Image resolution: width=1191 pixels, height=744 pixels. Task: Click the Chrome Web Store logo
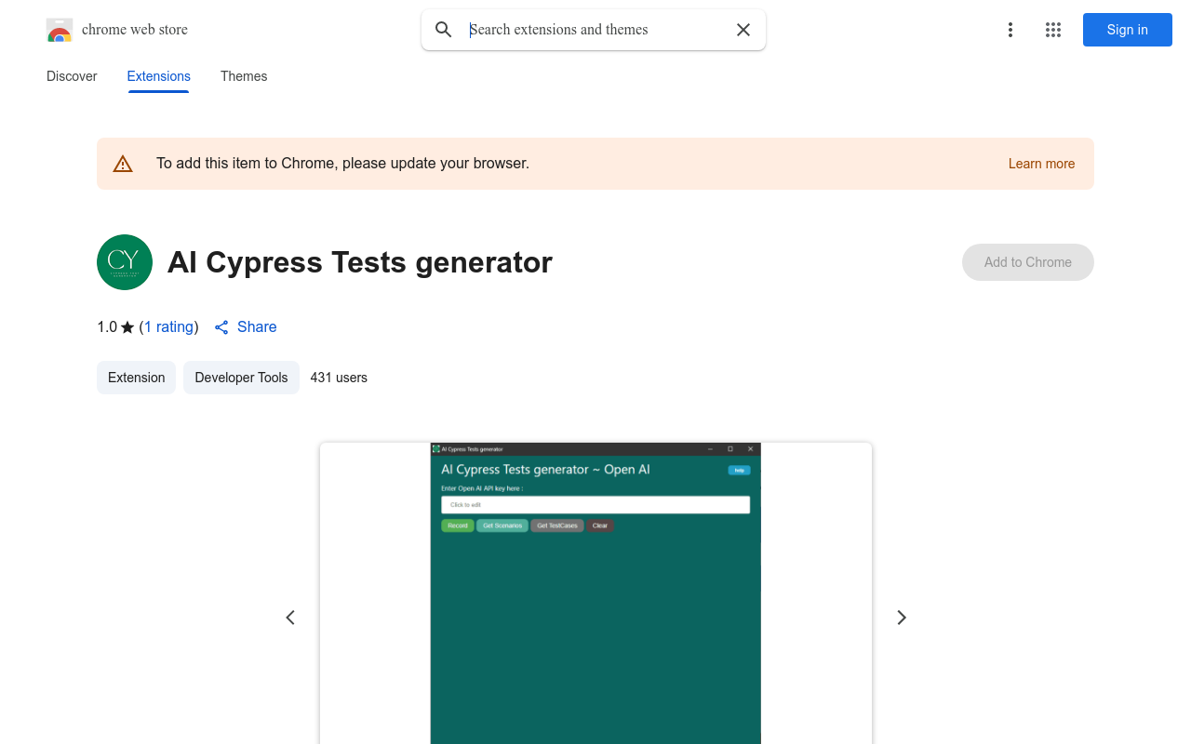[x=60, y=30]
